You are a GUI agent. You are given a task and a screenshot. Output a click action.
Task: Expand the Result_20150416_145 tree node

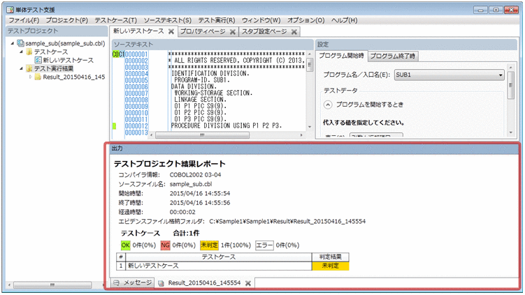(30, 77)
